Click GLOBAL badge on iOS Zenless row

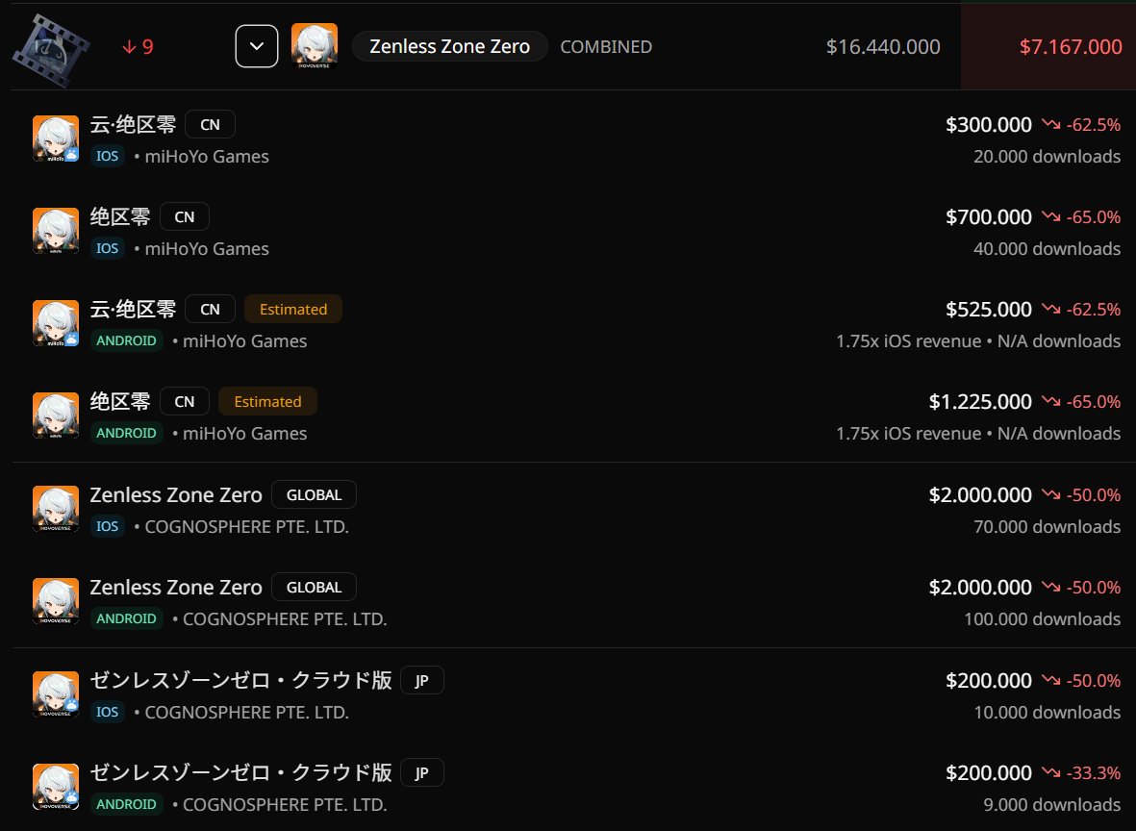(314, 494)
